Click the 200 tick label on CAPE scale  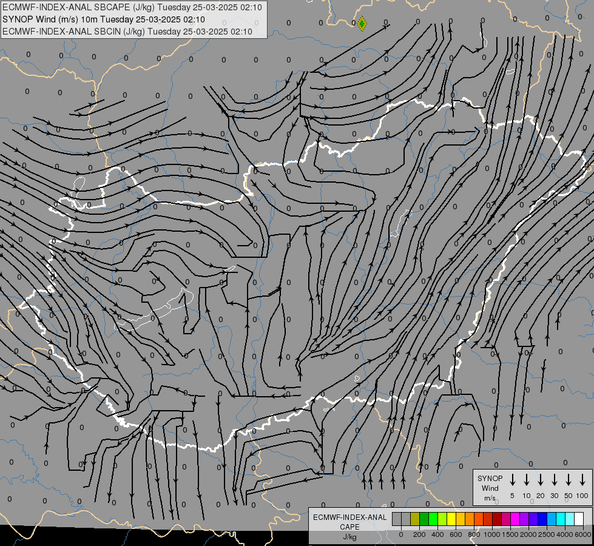tap(419, 534)
